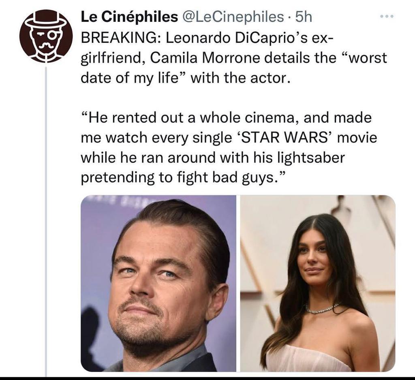Click the monocle on the avatar logo
This screenshot has height=380, width=415.
click(x=53, y=36)
